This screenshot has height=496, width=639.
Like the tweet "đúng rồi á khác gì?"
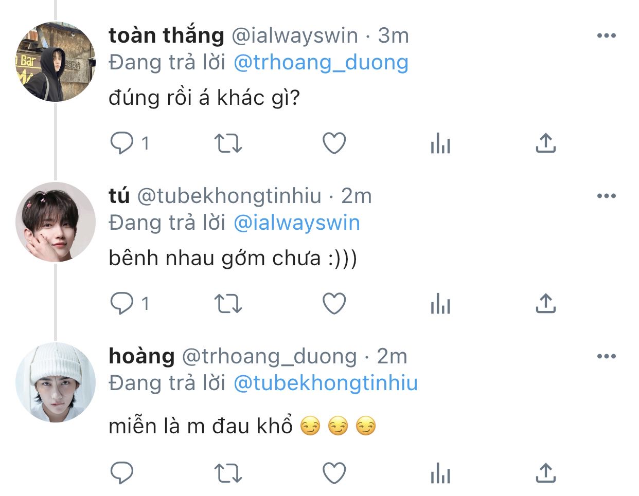point(334,143)
